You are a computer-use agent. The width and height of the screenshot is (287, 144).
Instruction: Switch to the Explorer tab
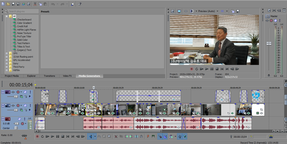point(32,76)
